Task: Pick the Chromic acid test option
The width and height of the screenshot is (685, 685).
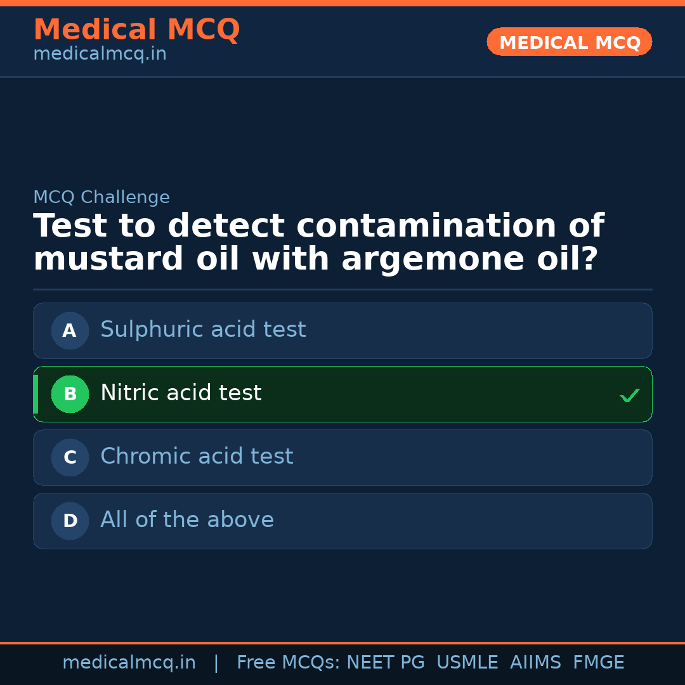Action: (197, 457)
